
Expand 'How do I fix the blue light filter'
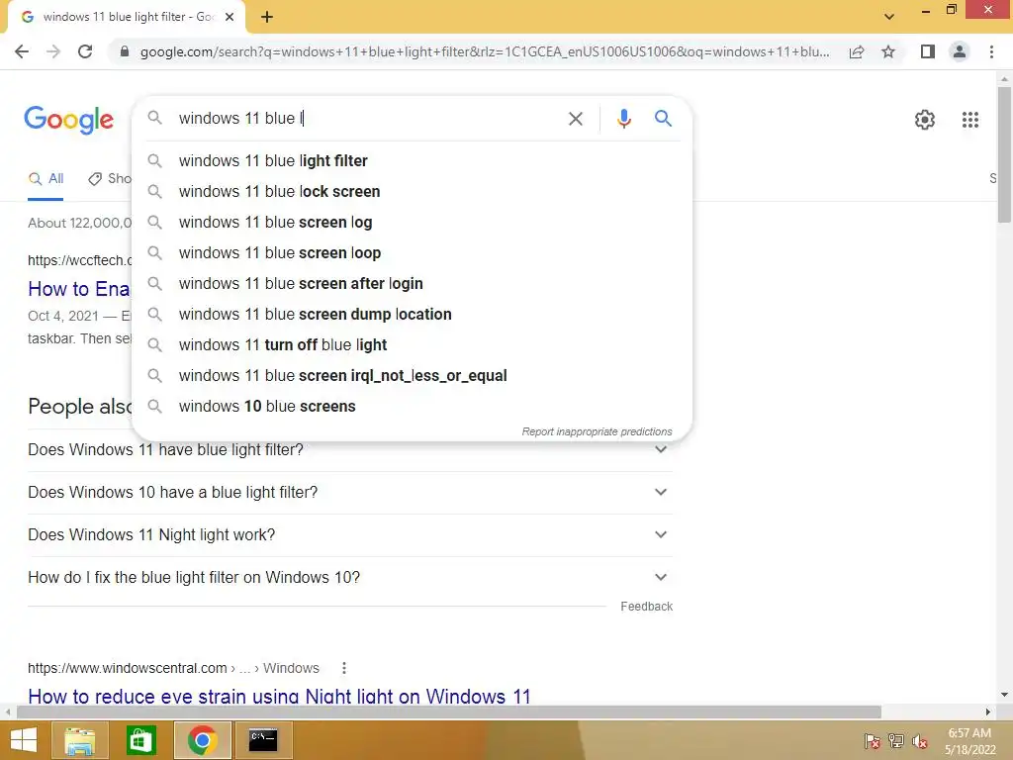coord(350,578)
